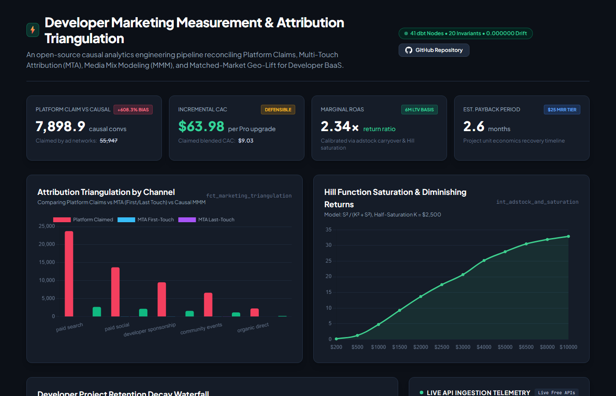Click the Hill curve data point at $1000
The height and width of the screenshot is (396, 616).
(378, 324)
